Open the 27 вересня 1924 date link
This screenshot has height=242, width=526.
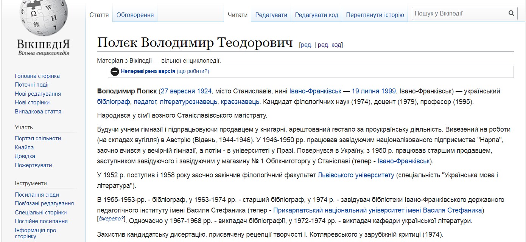186,91
